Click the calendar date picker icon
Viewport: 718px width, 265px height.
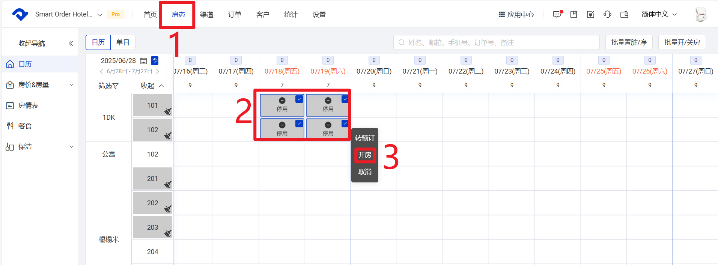click(x=143, y=61)
